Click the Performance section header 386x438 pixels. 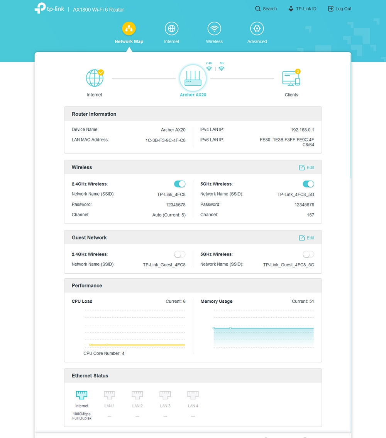click(x=193, y=285)
